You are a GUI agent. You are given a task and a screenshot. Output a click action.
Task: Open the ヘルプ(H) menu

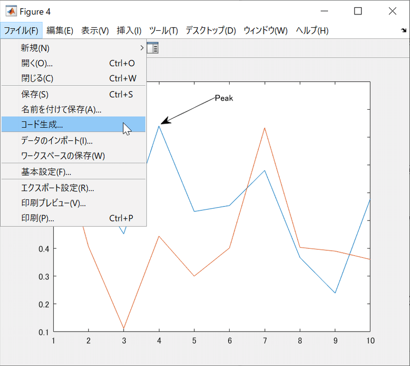tap(312, 31)
